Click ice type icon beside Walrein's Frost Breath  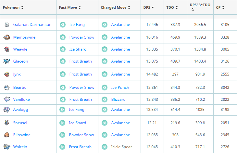pos(62,147)
